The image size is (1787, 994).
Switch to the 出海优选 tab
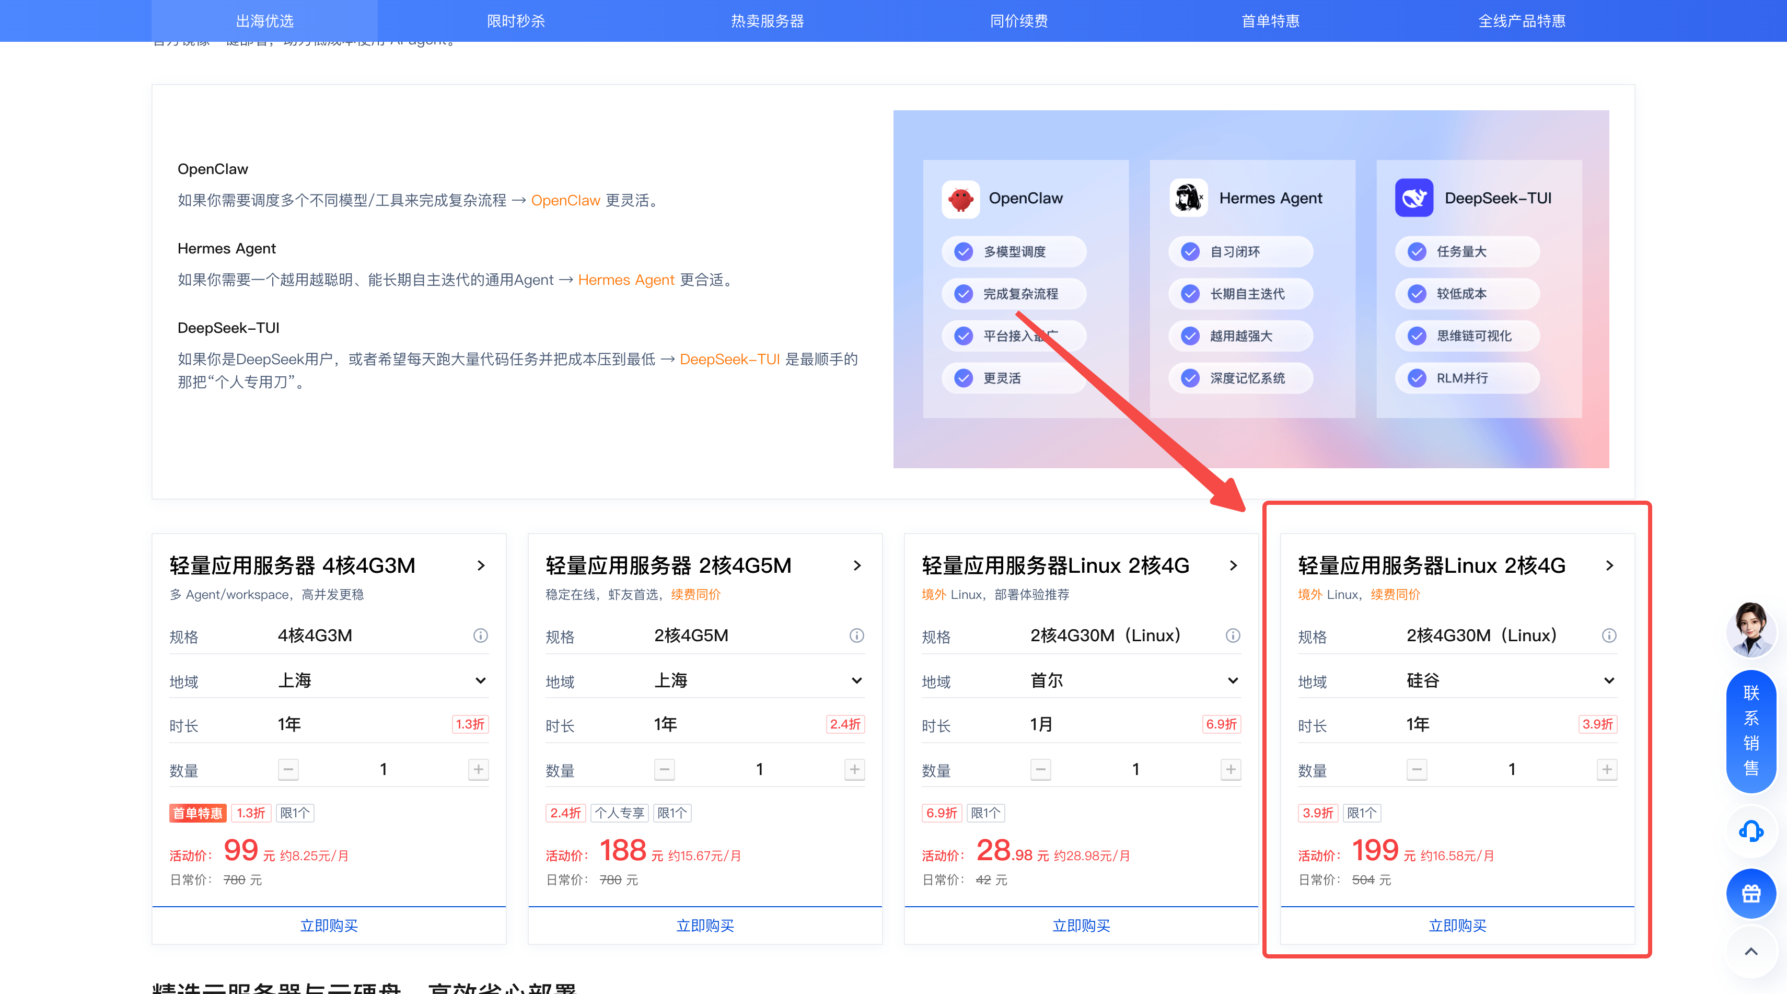tap(264, 21)
